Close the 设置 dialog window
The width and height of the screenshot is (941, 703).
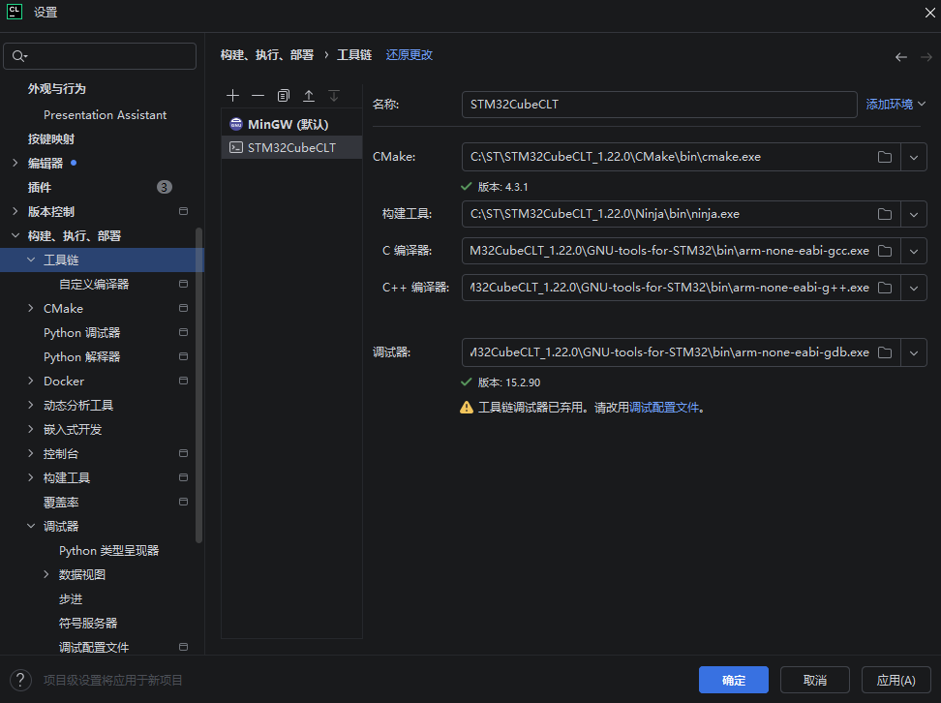(929, 12)
